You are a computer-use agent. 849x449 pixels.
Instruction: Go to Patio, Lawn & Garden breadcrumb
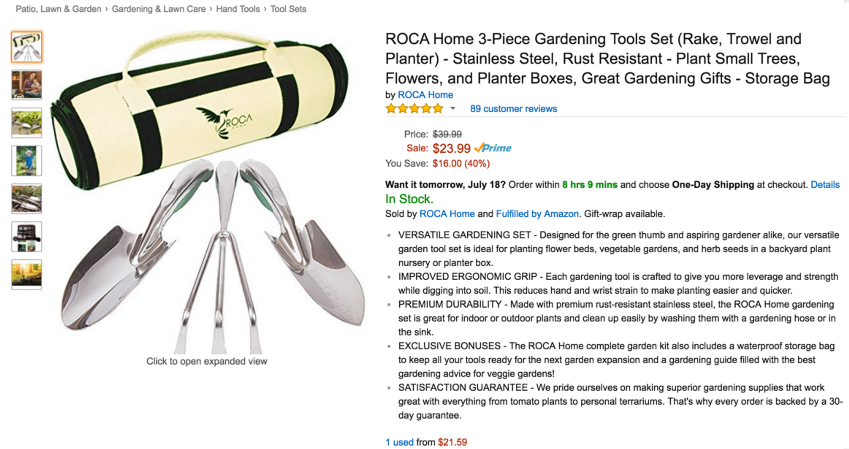58,9
